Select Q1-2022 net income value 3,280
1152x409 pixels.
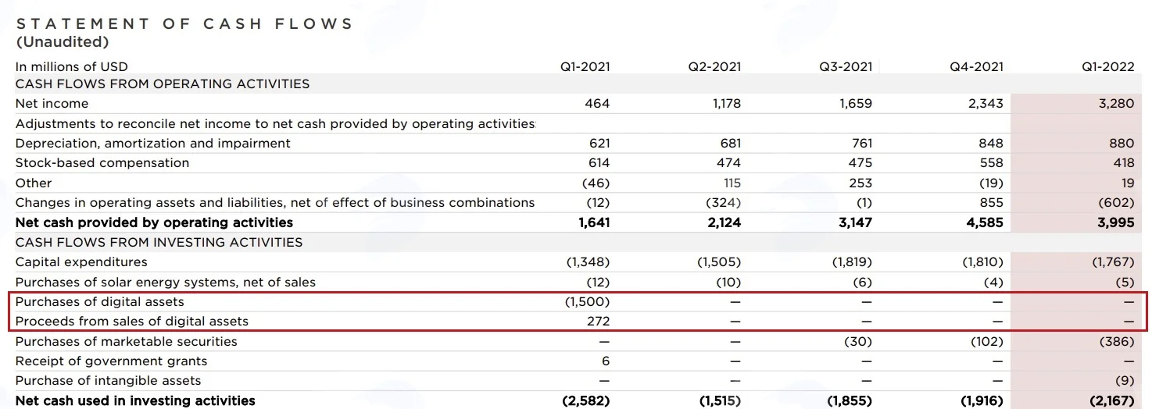[1115, 104]
